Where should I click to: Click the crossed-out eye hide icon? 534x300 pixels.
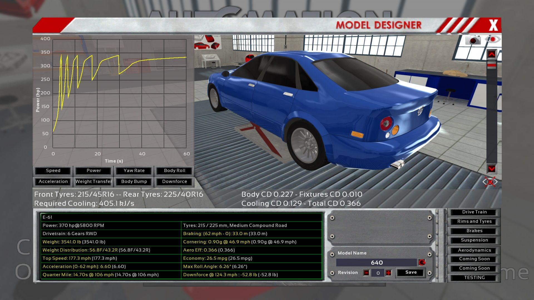pos(490,182)
